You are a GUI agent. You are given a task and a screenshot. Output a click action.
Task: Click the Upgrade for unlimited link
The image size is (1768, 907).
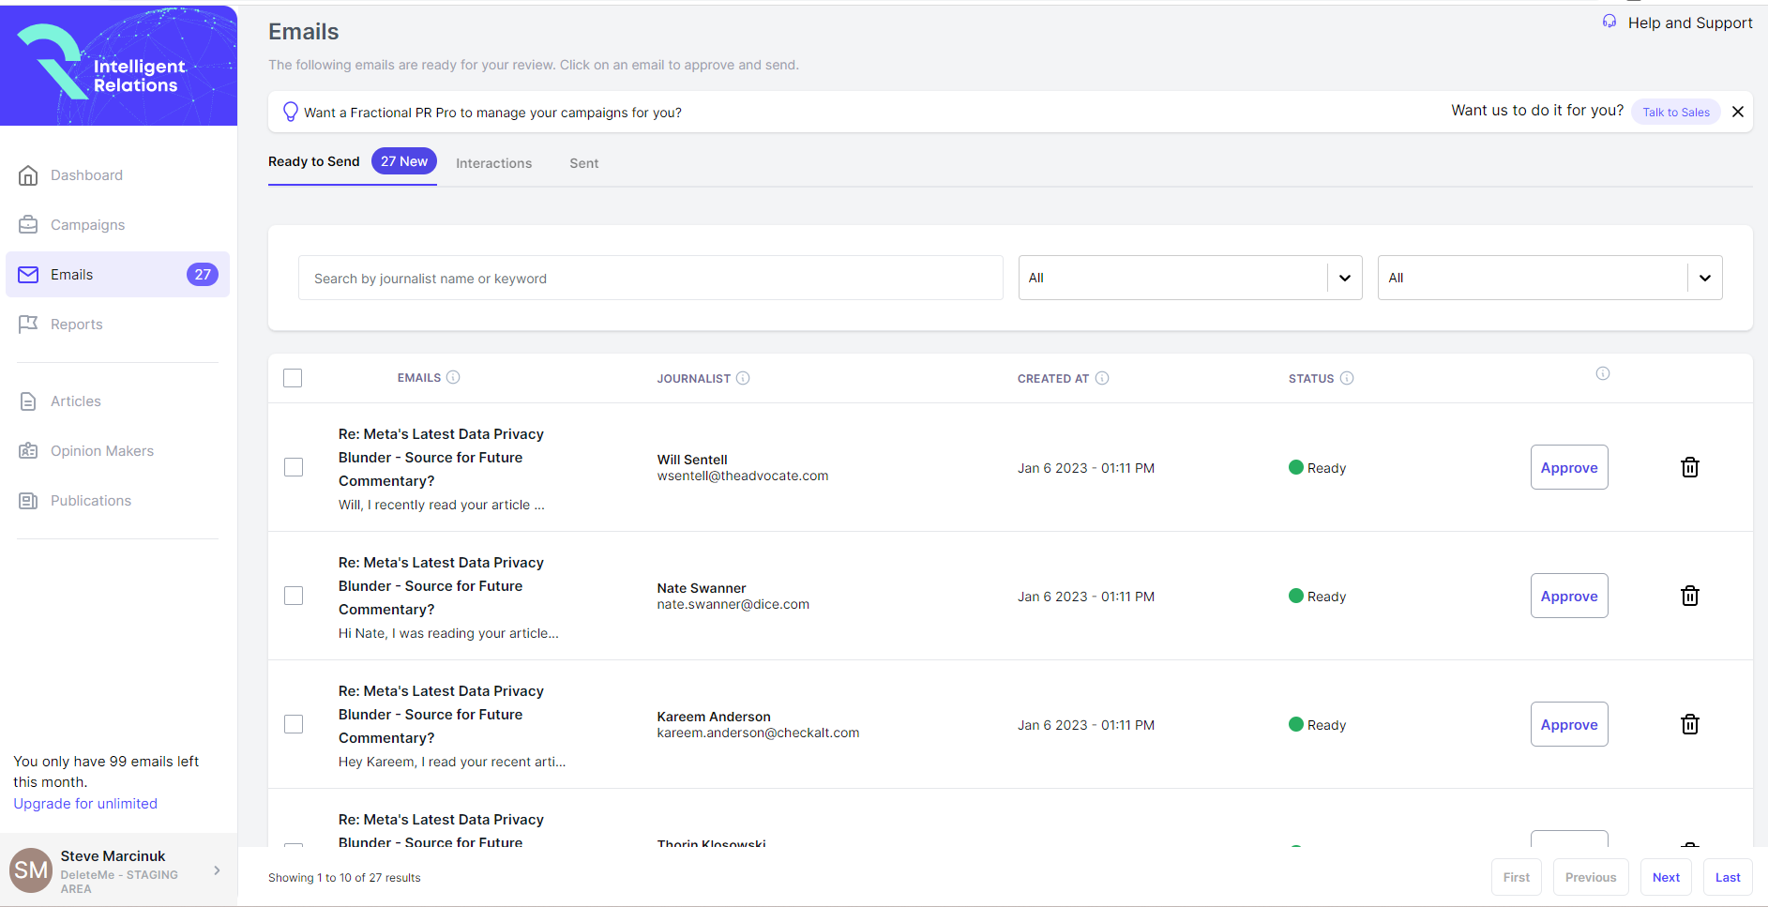coord(85,804)
